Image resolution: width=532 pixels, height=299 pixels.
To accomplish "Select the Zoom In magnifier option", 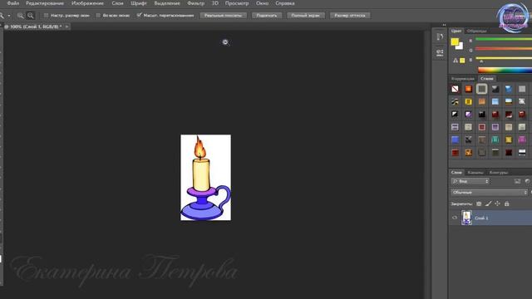I will point(20,16).
